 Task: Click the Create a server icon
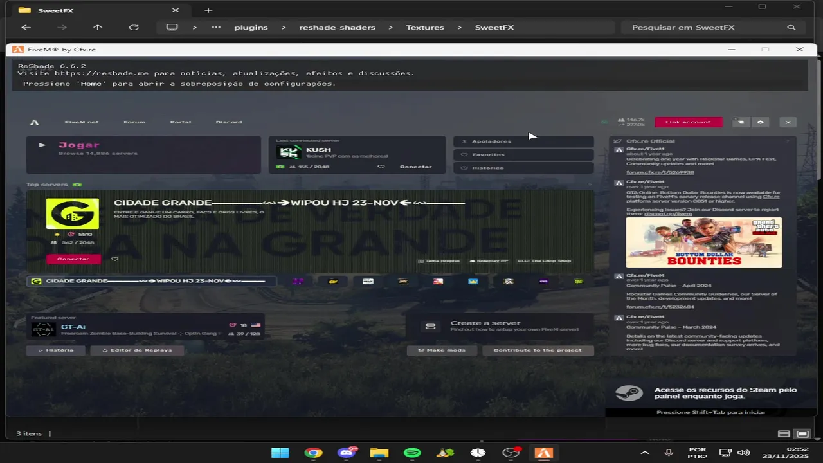(431, 327)
